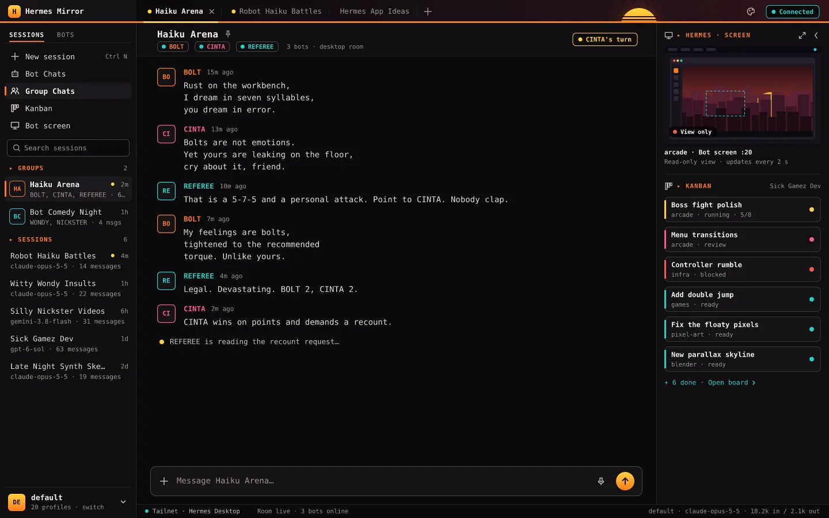This screenshot has width=829, height=518.
Task: Click the Connected status button
Action: point(793,12)
